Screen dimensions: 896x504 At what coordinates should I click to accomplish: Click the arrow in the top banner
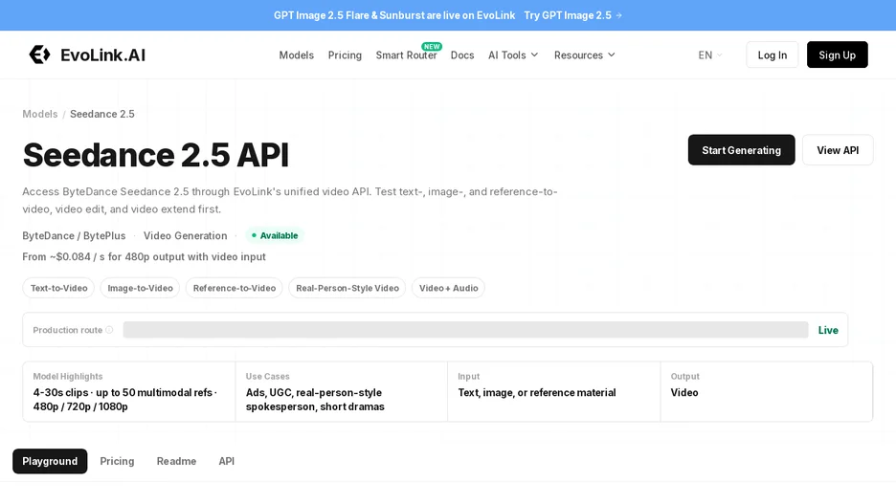(618, 15)
